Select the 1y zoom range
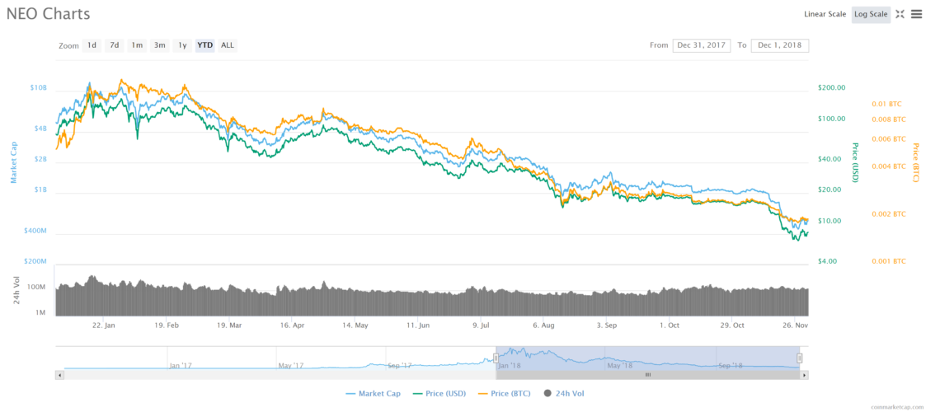The height and width of the screenshot is (412, 940). [x=182, y=45]
